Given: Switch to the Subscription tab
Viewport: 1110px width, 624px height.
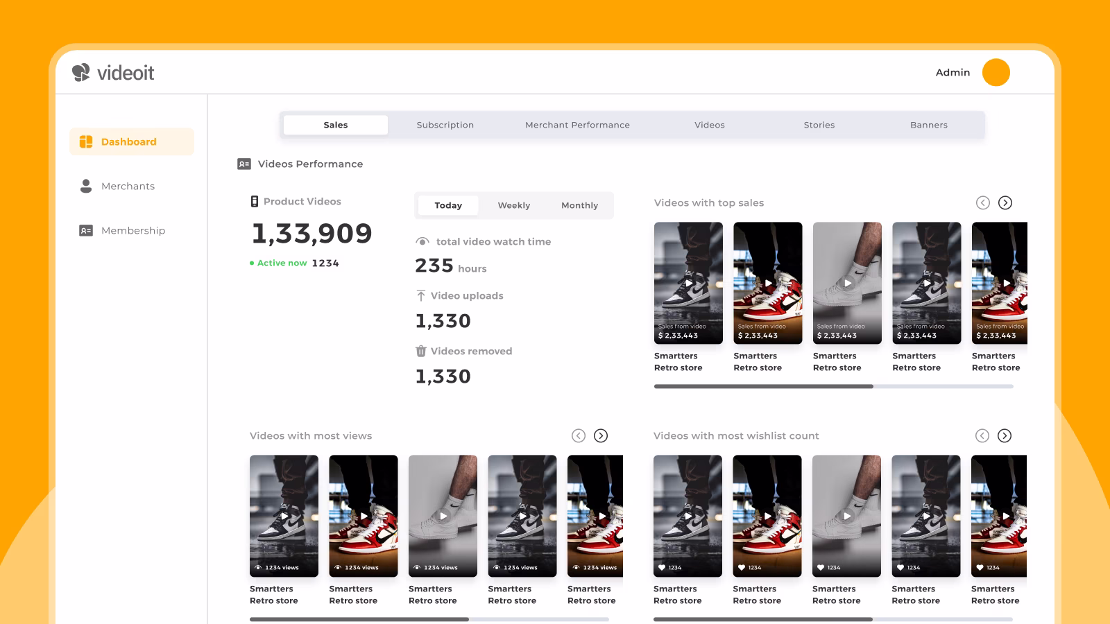Looking at the screenshot, I should point(445,125).
